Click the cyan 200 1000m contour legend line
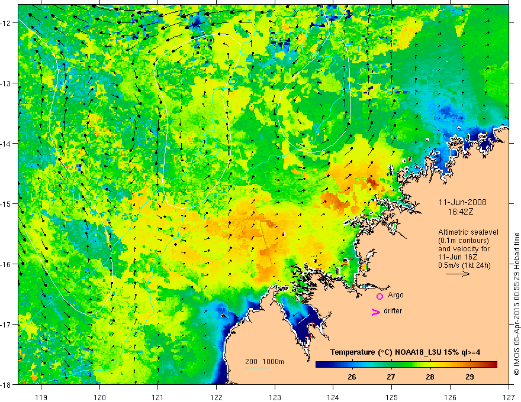 coord(257,368)
